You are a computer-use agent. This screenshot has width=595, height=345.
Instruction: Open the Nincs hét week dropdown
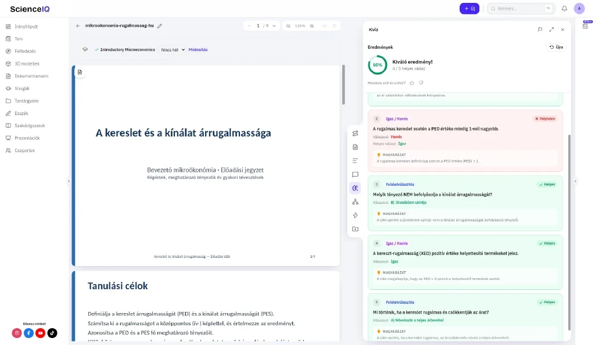(172, 50)
